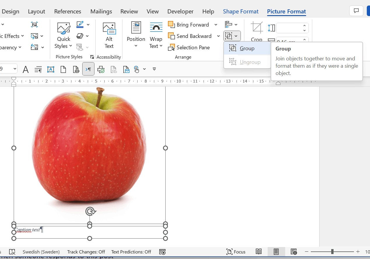Click Send Backward button

tap(190, 36)
